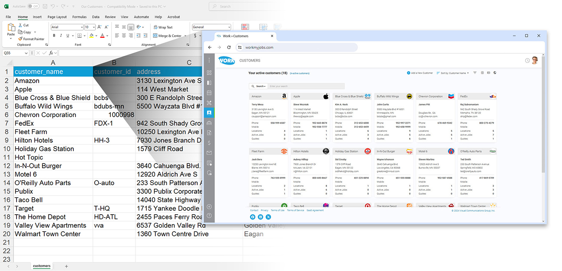Select cell A2 containing Amazon
This screenshot has height=271, width=562.
click(x=53, y=81)
